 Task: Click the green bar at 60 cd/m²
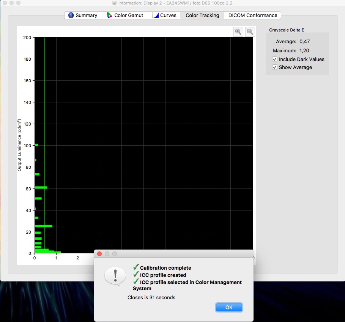coord(41,187)
